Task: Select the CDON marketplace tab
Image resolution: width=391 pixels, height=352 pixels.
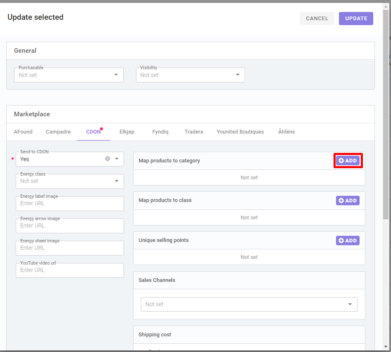Action: [x=93, y=132]
